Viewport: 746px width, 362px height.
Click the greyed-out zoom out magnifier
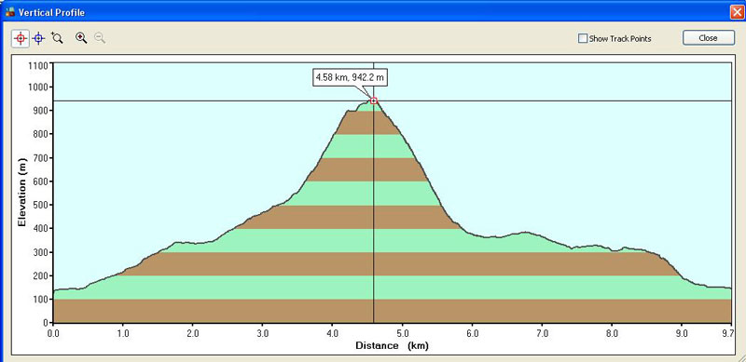(x=100, y=38)
